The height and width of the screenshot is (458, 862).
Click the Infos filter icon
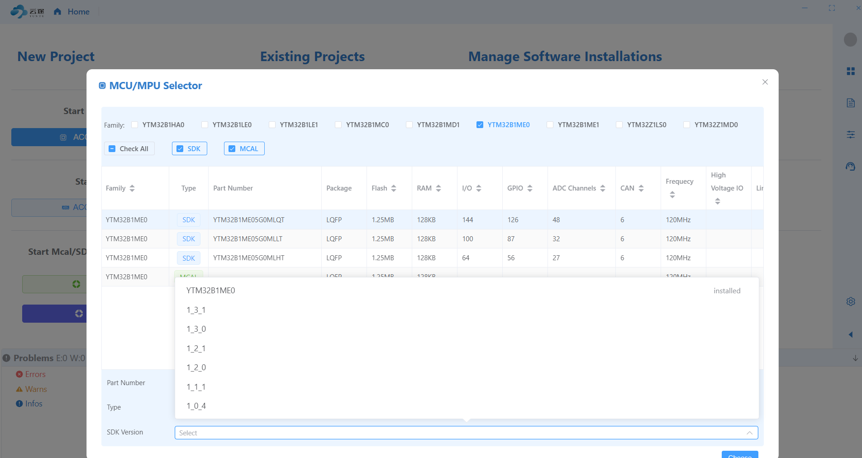tap(19, 404)
